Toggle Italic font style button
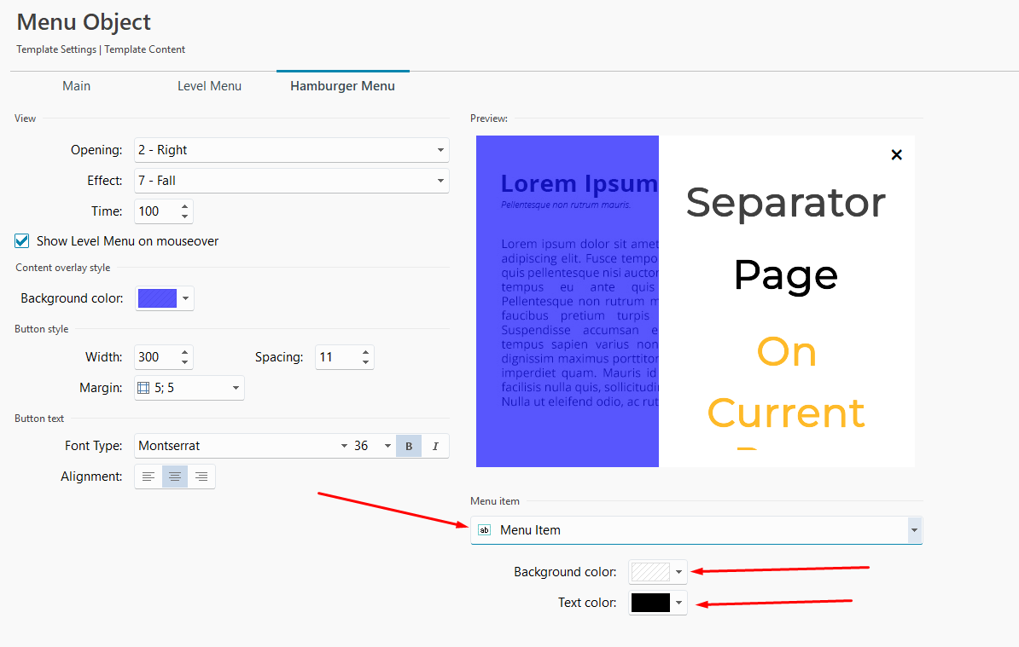Viewport: 1019px width, 647px height. [435, 446]
